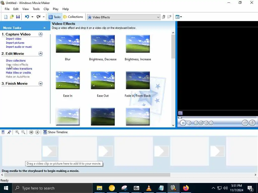Image resolution: width=258 pixels, height=193 pixels.
Task: Click the preview Back button
Action: click(x=196, y=123)
